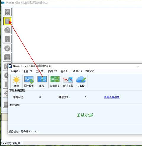Click the 服务版本:3.1.1 status text
Viewport: 142px width, 146px height.
click(x=30, y=132)
